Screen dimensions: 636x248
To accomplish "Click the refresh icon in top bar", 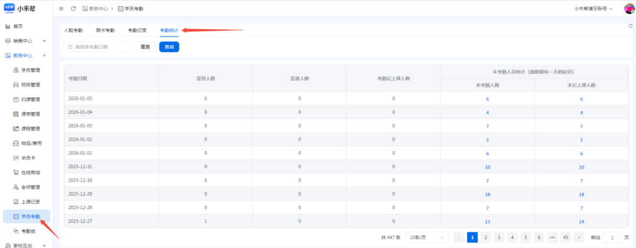I will click(x=73, y=9).
